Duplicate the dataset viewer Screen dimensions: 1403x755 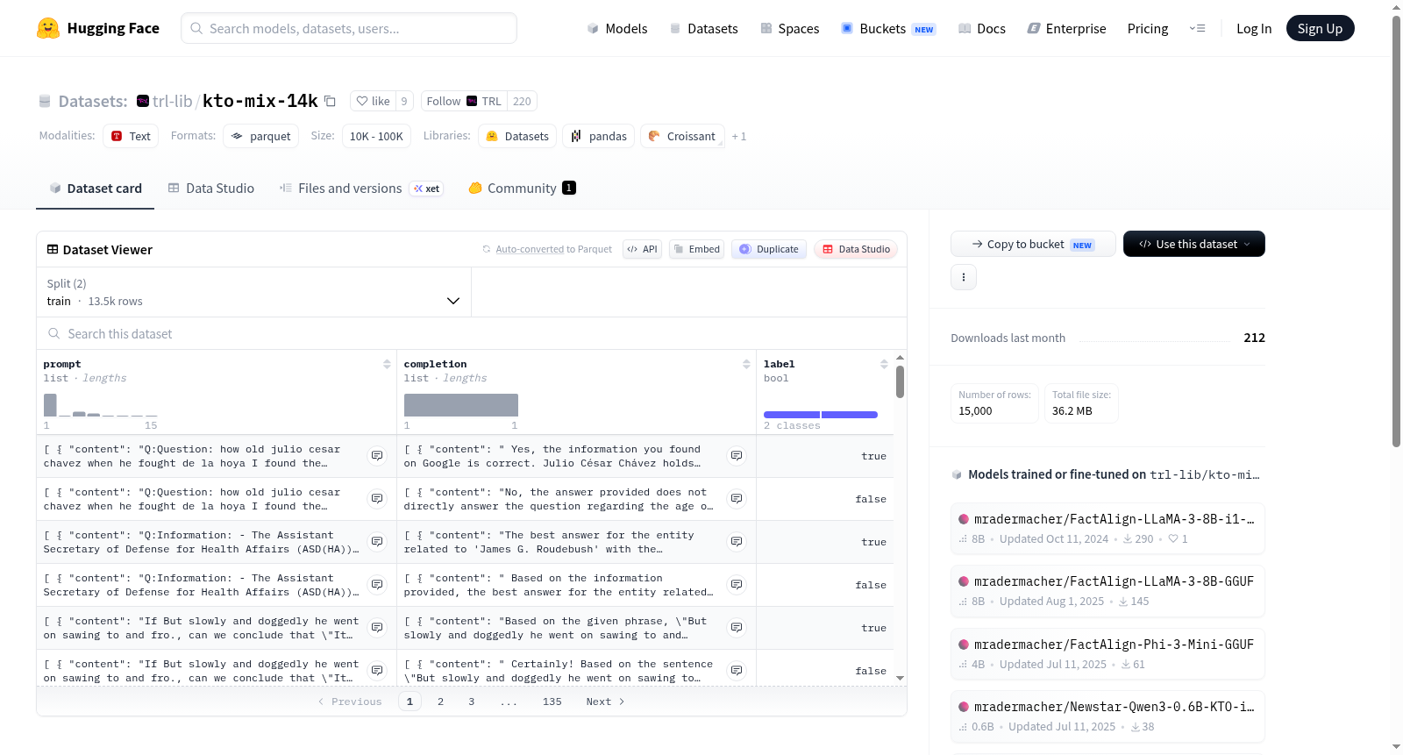(x=769, y=249)
